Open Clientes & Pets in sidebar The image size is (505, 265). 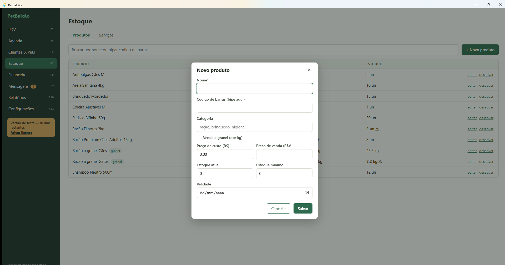[31, 52]
